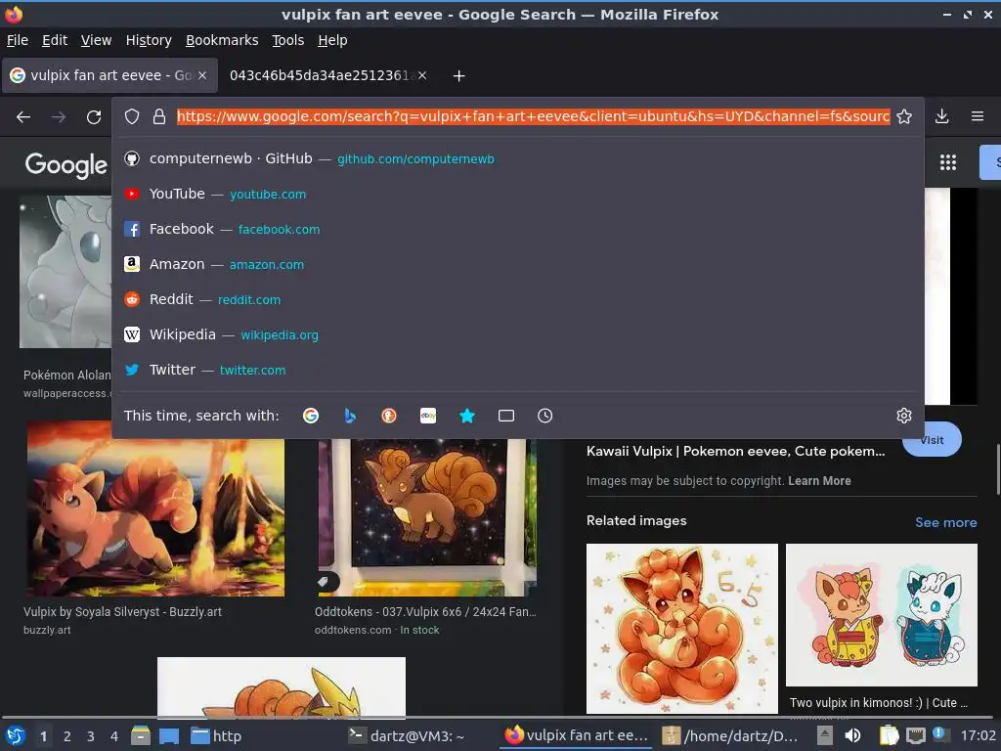Switch to workspace 4
Viewport: 1001px width, 751px height.
click(114, 736)
